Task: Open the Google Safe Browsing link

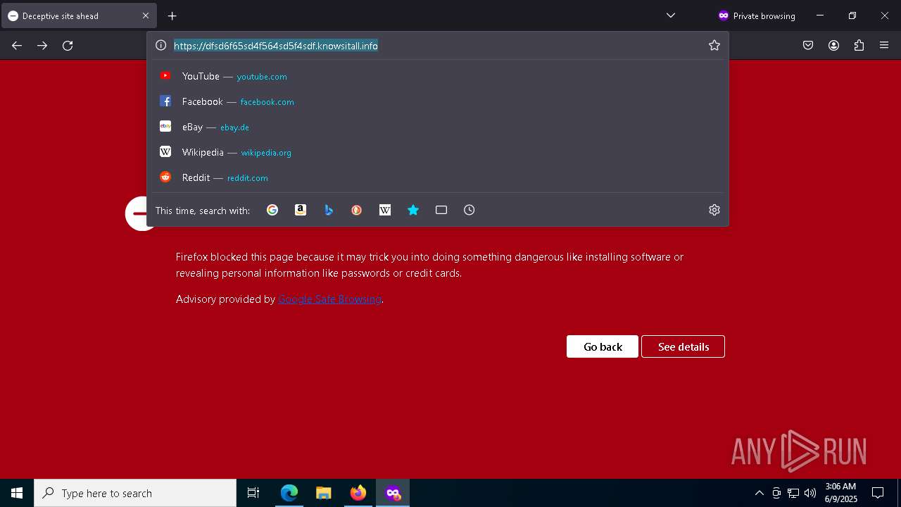Action: click(x=329, y=299)
